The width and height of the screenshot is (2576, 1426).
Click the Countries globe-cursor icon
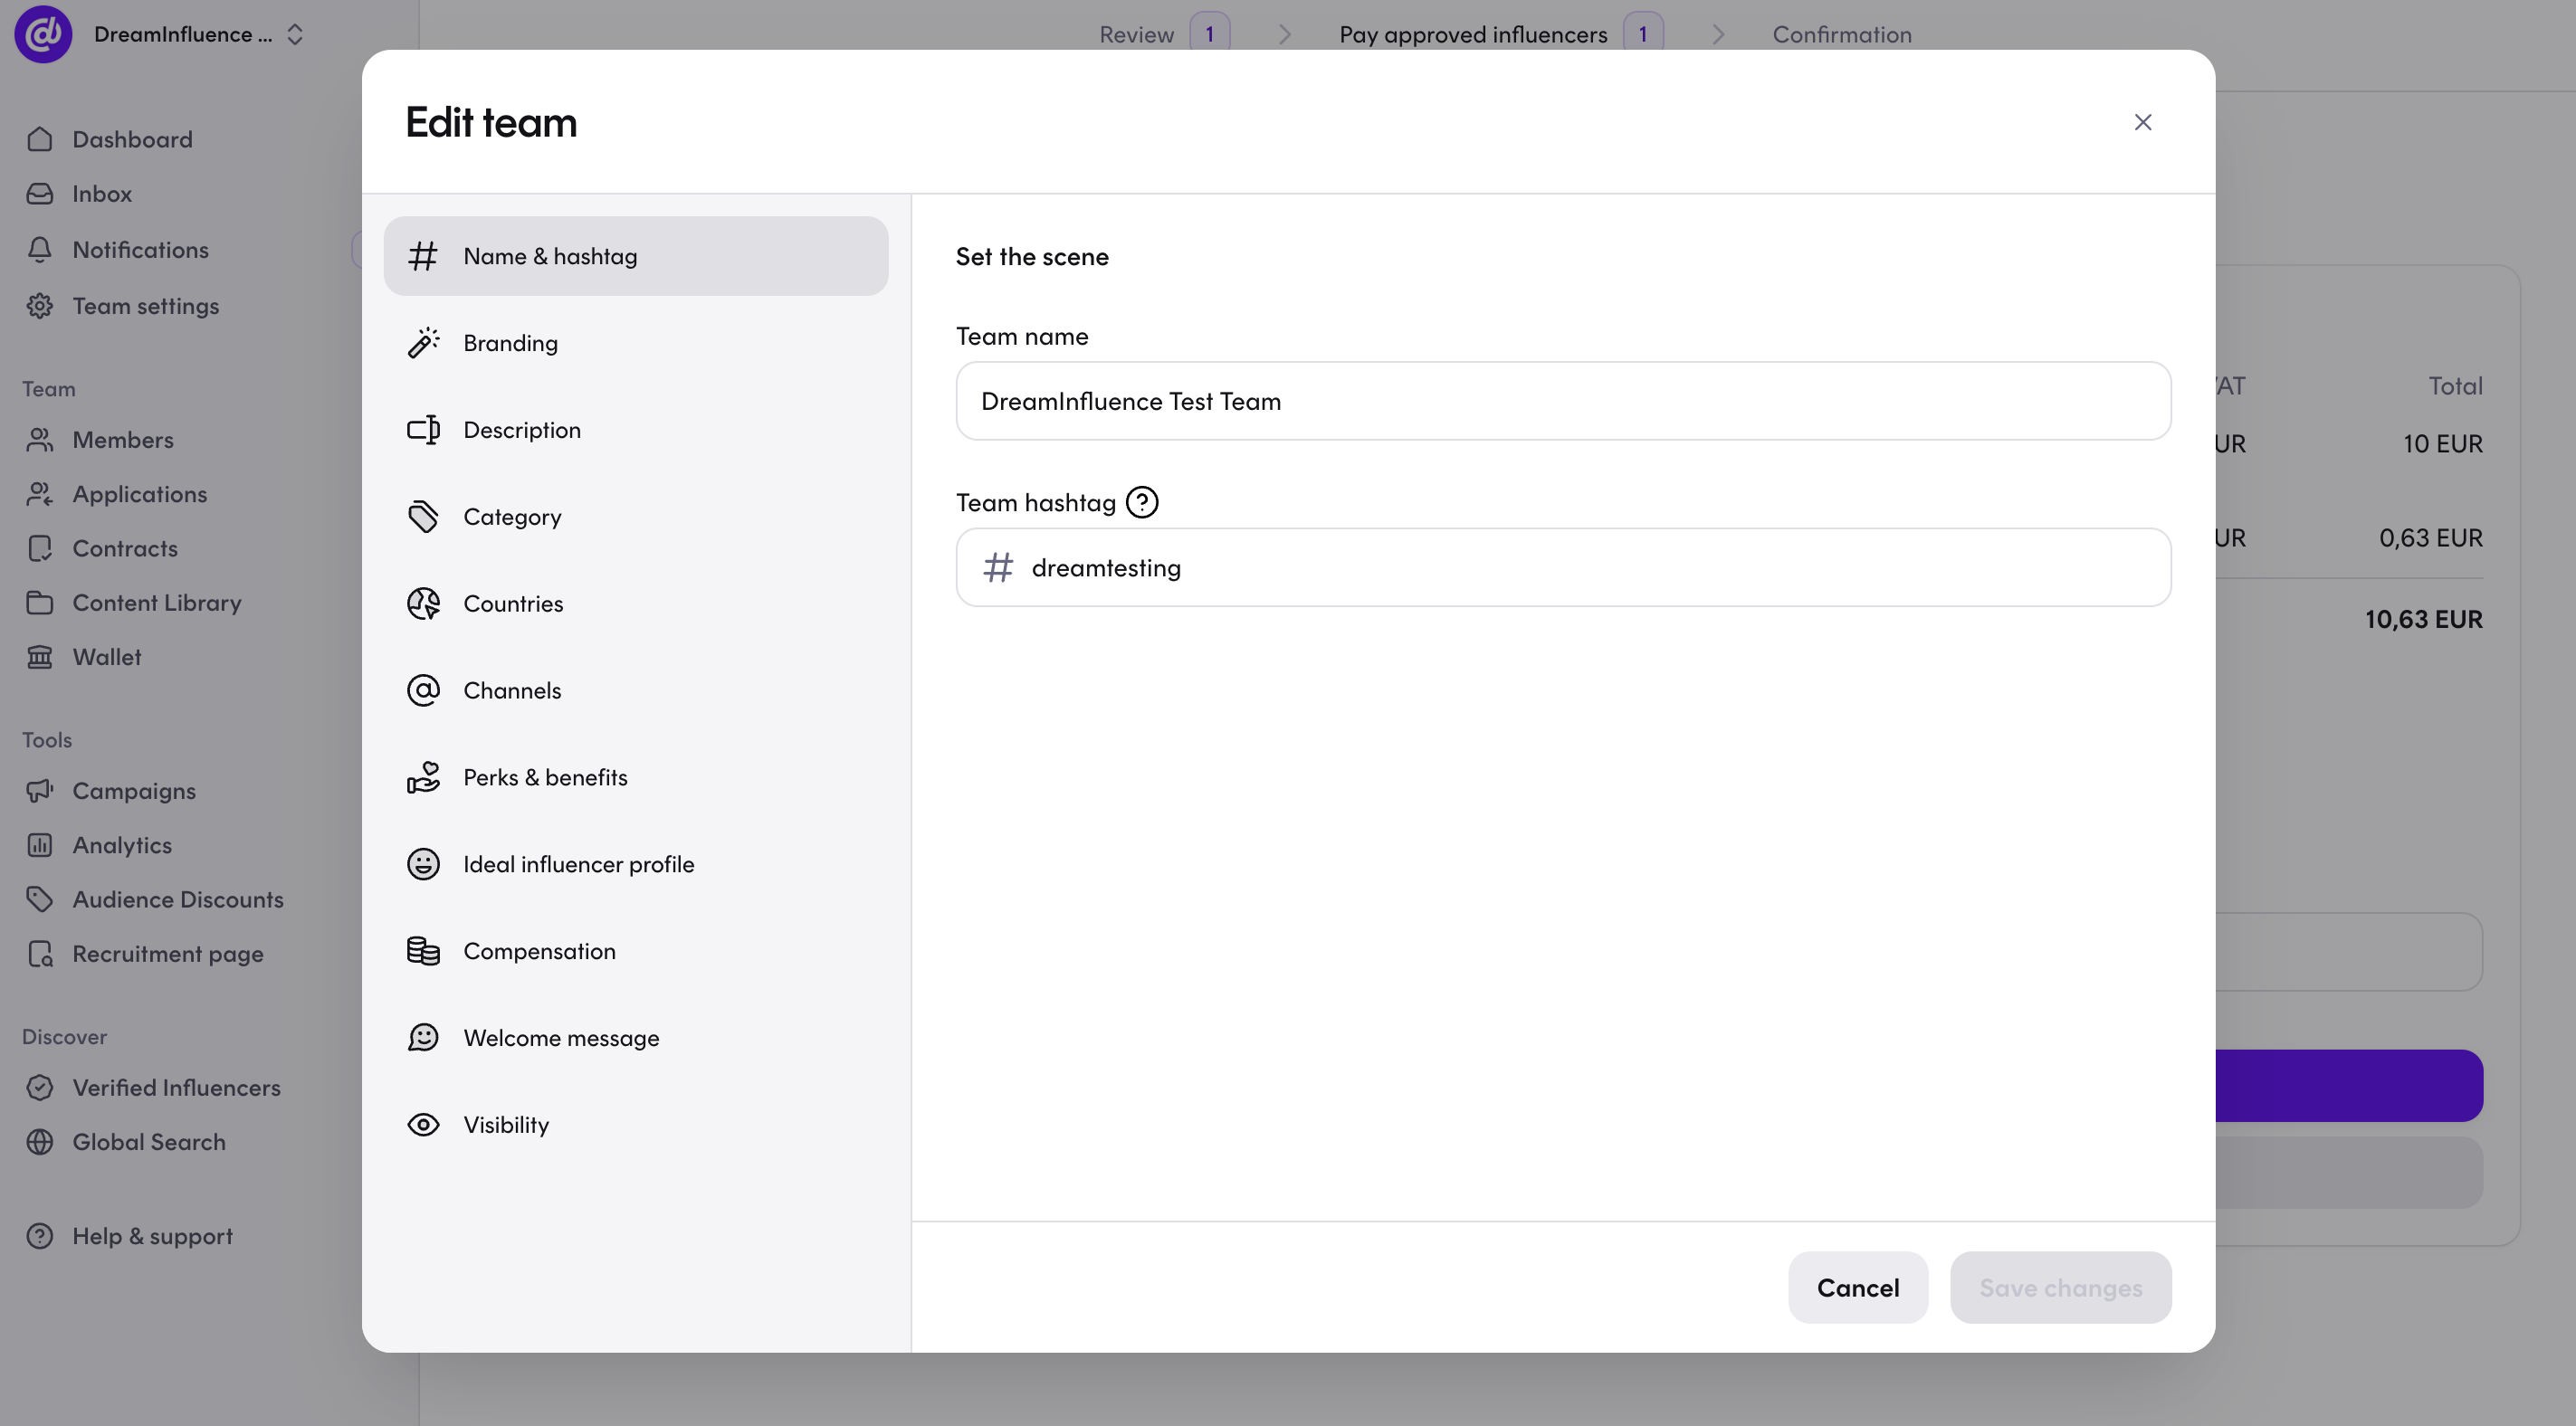tap(423, 603)
